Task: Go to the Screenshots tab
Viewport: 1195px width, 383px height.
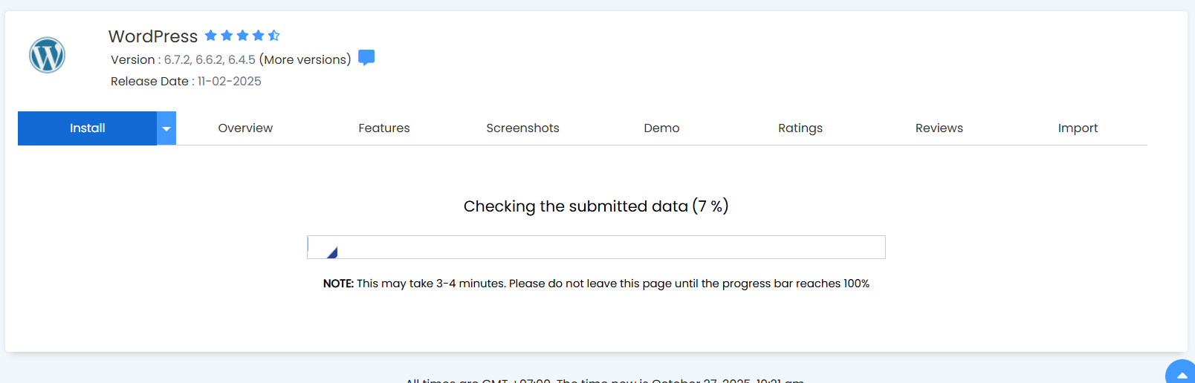Action: [522, 128]
